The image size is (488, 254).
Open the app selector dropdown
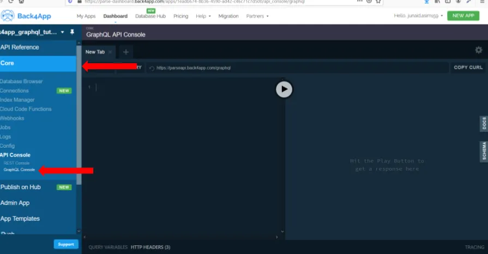point(62,32)
